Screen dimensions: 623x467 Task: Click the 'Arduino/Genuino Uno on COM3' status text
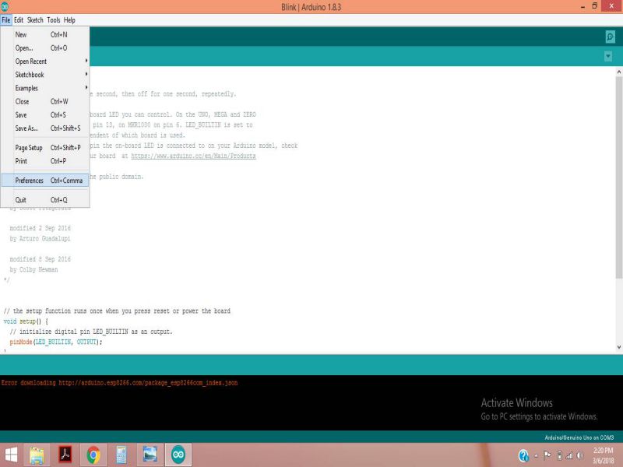pyautogui.click(x=579, y=437)
